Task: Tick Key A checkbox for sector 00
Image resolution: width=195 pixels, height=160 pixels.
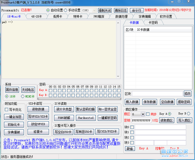Action: pos(50,90)
